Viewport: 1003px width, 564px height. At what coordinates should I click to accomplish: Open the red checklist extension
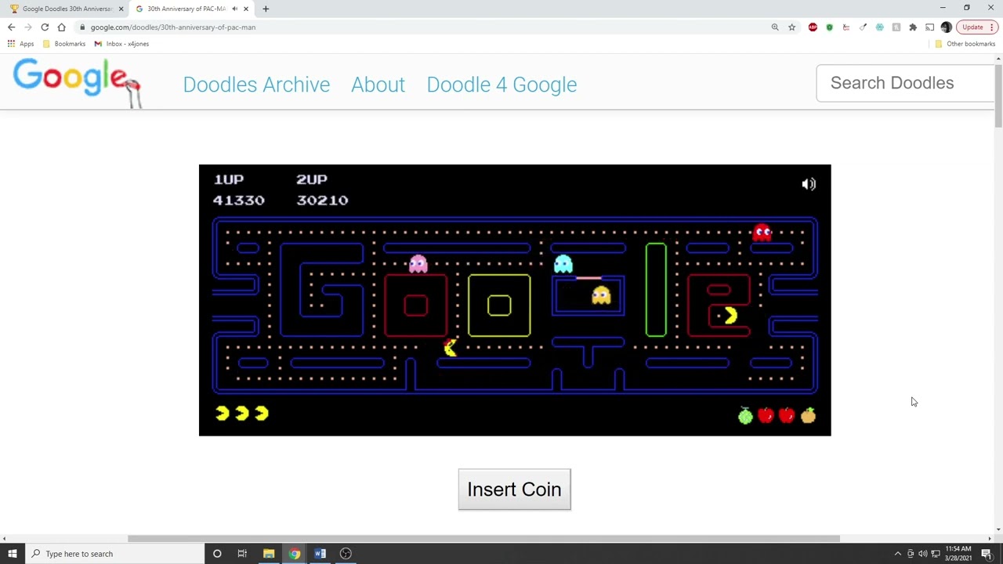tap(846, 27)
